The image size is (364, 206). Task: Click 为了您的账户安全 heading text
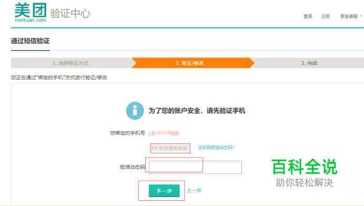click(197, 111)
